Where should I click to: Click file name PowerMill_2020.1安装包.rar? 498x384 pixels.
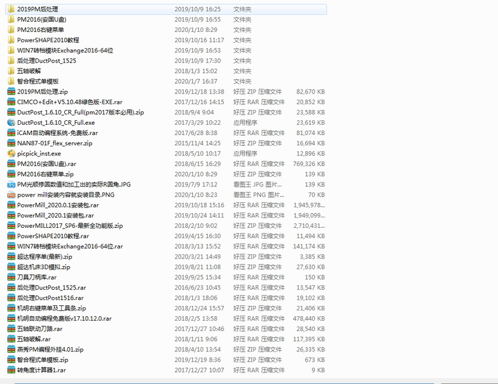56,215
